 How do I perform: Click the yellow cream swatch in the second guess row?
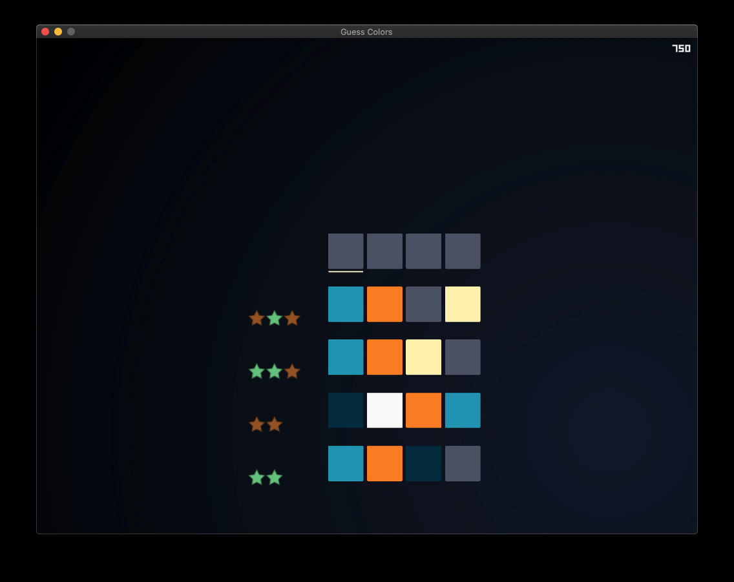coord(423,357)
